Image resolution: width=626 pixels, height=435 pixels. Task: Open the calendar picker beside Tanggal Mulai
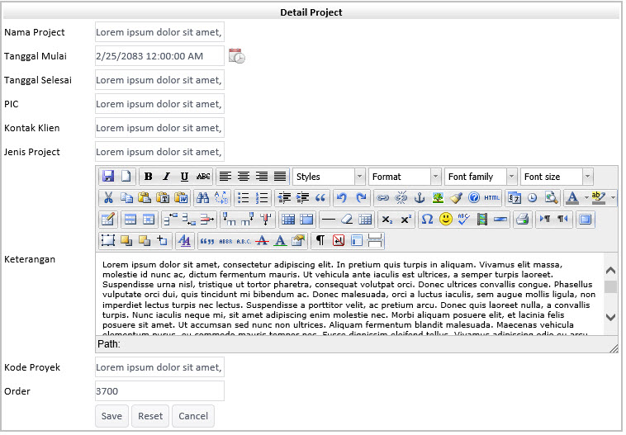[236, 56]
